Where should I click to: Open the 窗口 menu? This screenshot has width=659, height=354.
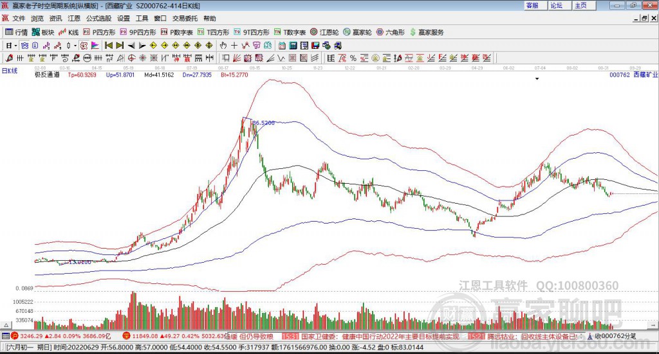coord(160,19)
